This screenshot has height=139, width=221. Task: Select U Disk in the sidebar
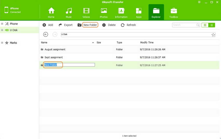14,30
